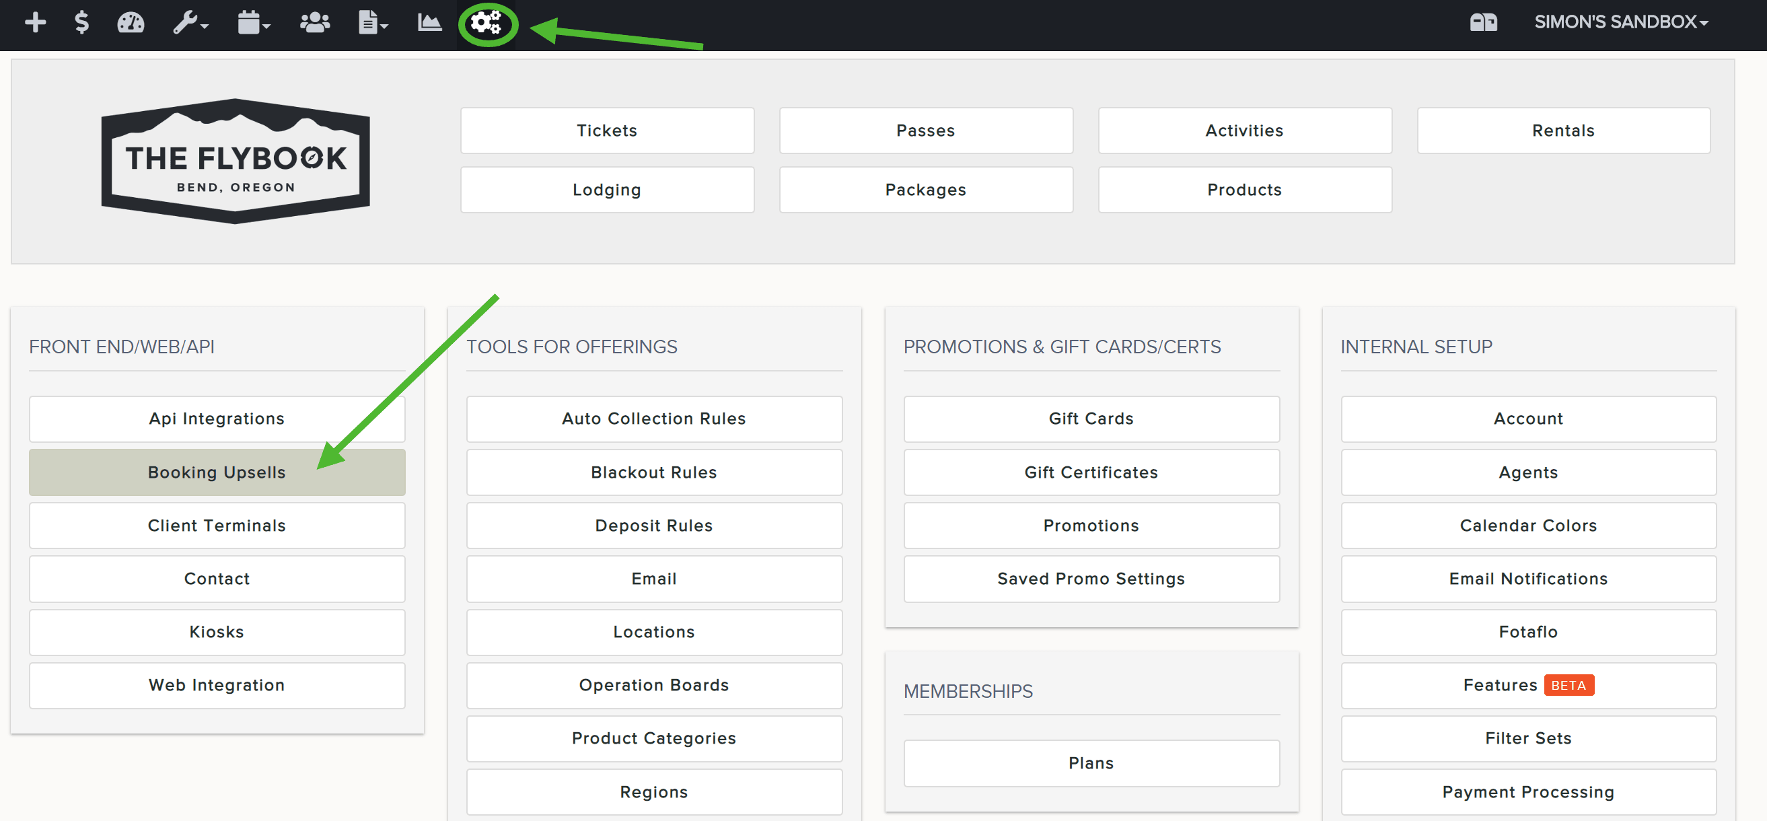
Task: Select Booking Upsells
Action: 217,472
